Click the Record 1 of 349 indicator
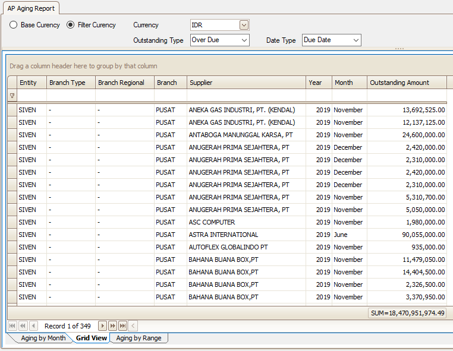The width and height of the screenshot is (453, 351). (x=68, y=326)
